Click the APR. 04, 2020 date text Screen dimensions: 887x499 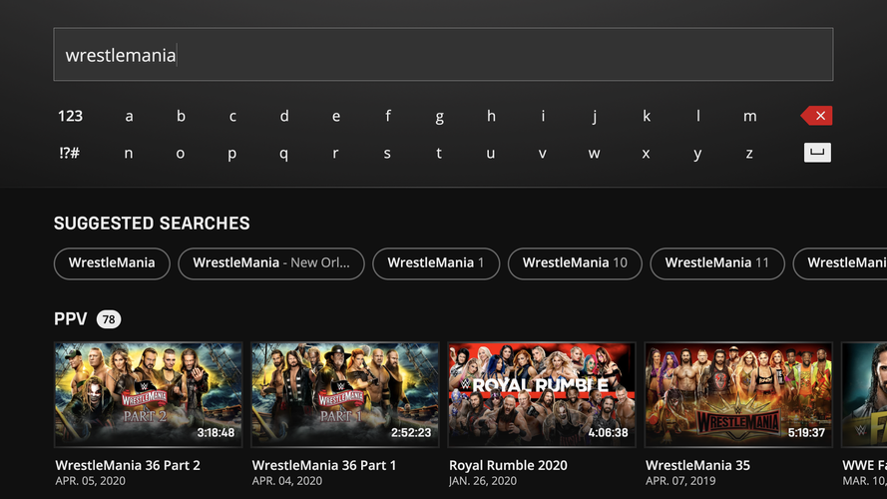coord(286,481)
